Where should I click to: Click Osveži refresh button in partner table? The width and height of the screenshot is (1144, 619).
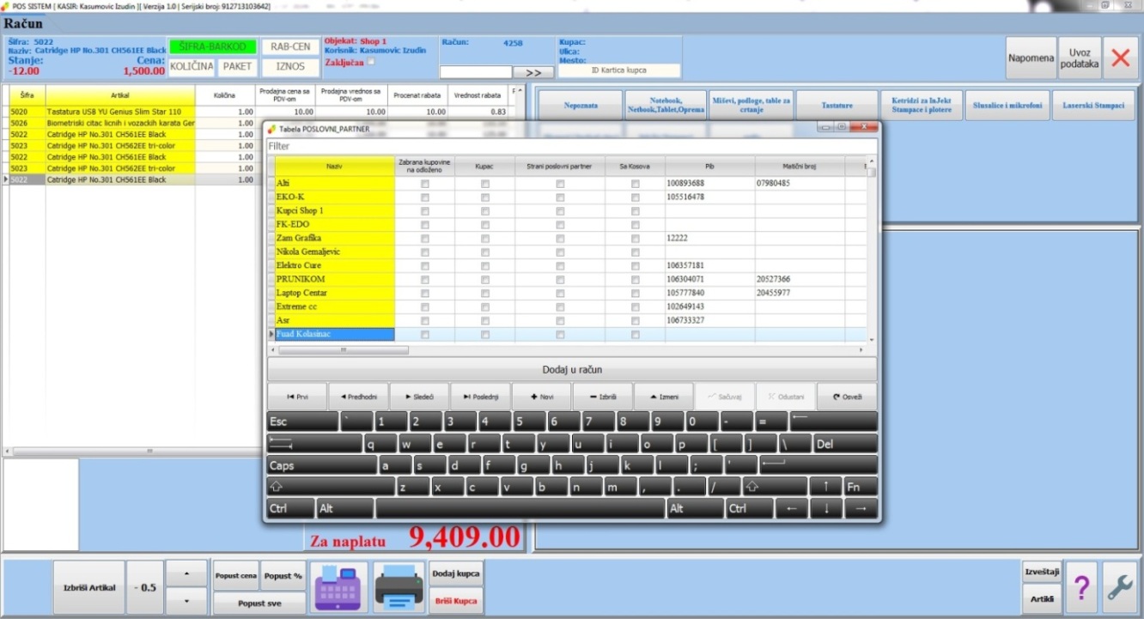tap(847, 397)
